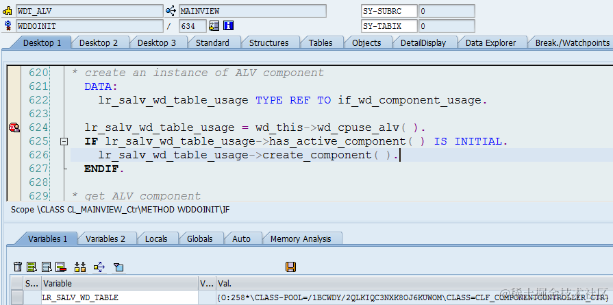This screenshot has width=613, height=305.
Task: Click the green list icon right of the trash can
Action: (32, 267)
